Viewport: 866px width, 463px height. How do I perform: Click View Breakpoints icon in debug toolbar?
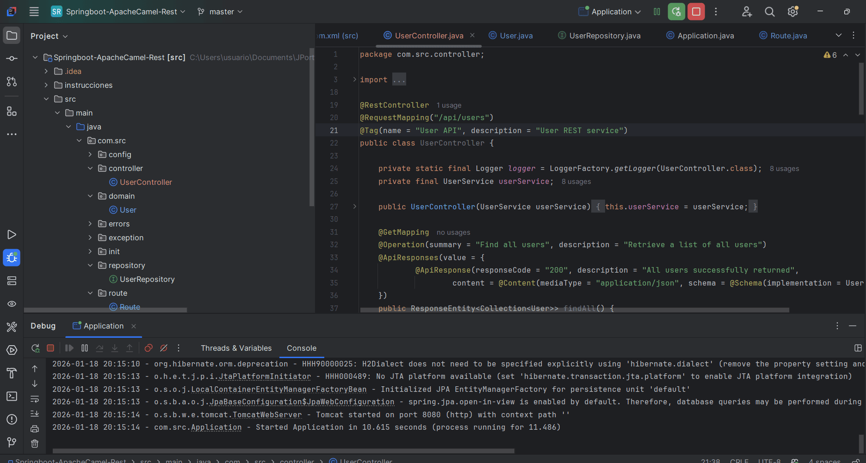pos(148,348)
